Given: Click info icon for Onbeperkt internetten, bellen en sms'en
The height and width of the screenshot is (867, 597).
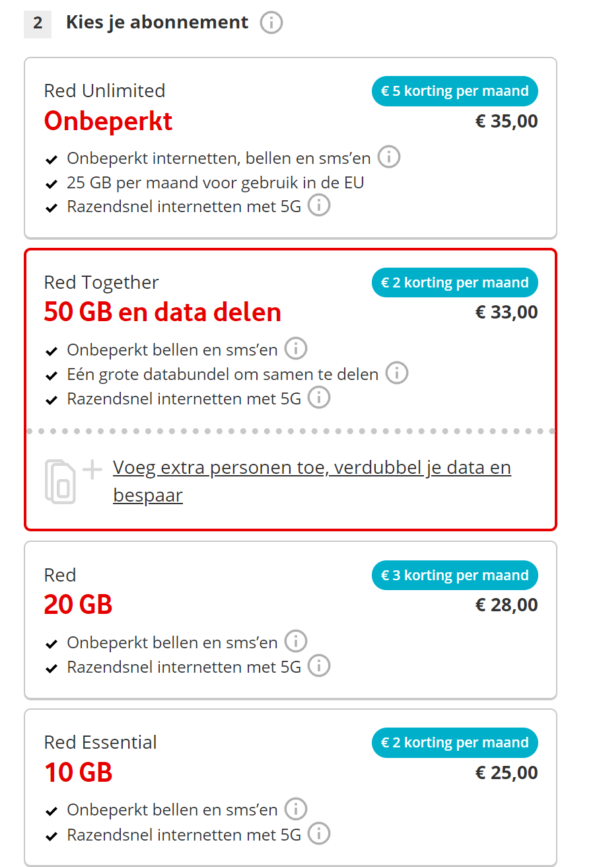Looking at the screenshot, I should click(x=389, y=157).
